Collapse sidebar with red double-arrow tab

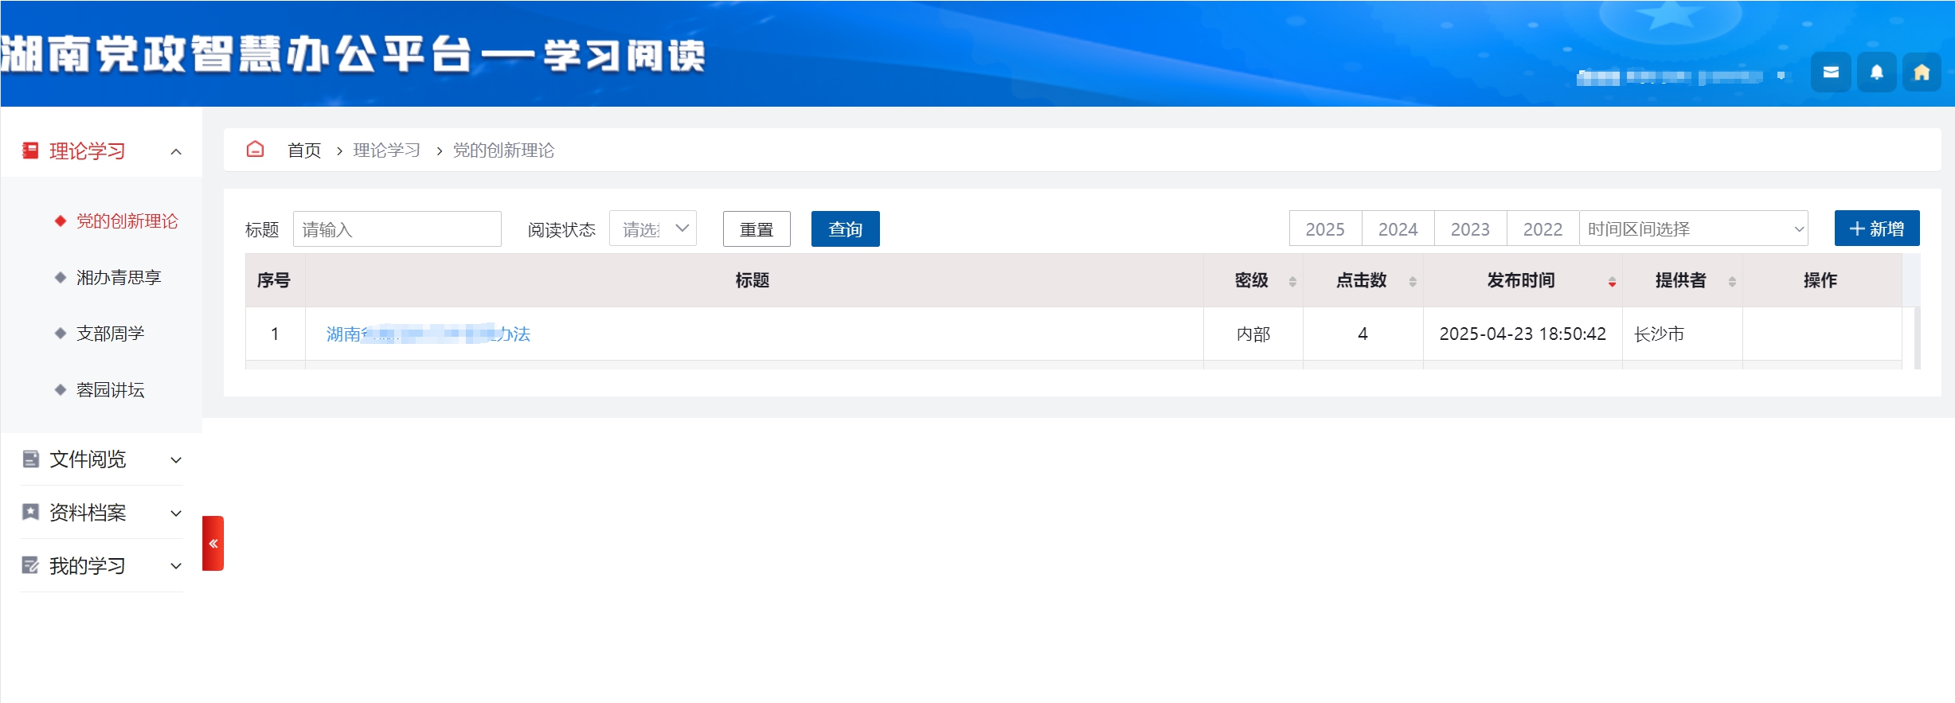pos(213,544)
